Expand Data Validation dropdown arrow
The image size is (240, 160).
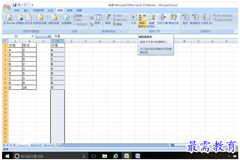coord(156,27)
